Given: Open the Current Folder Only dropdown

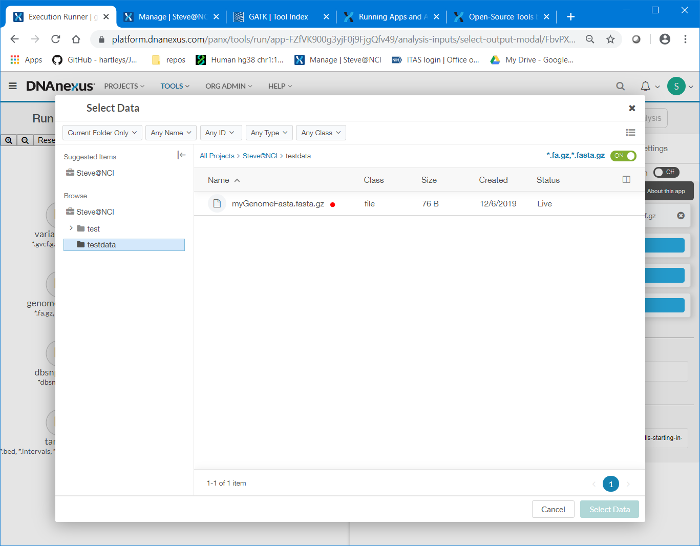Looking at the screenshot, I should coord(102,133).
